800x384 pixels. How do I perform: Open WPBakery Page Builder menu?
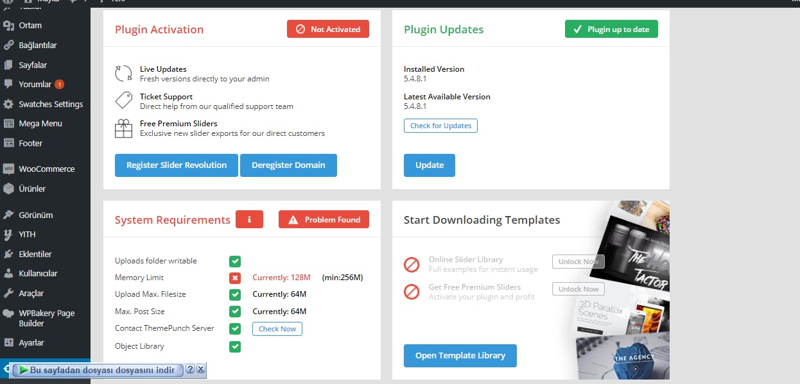[x=45, y=318]
